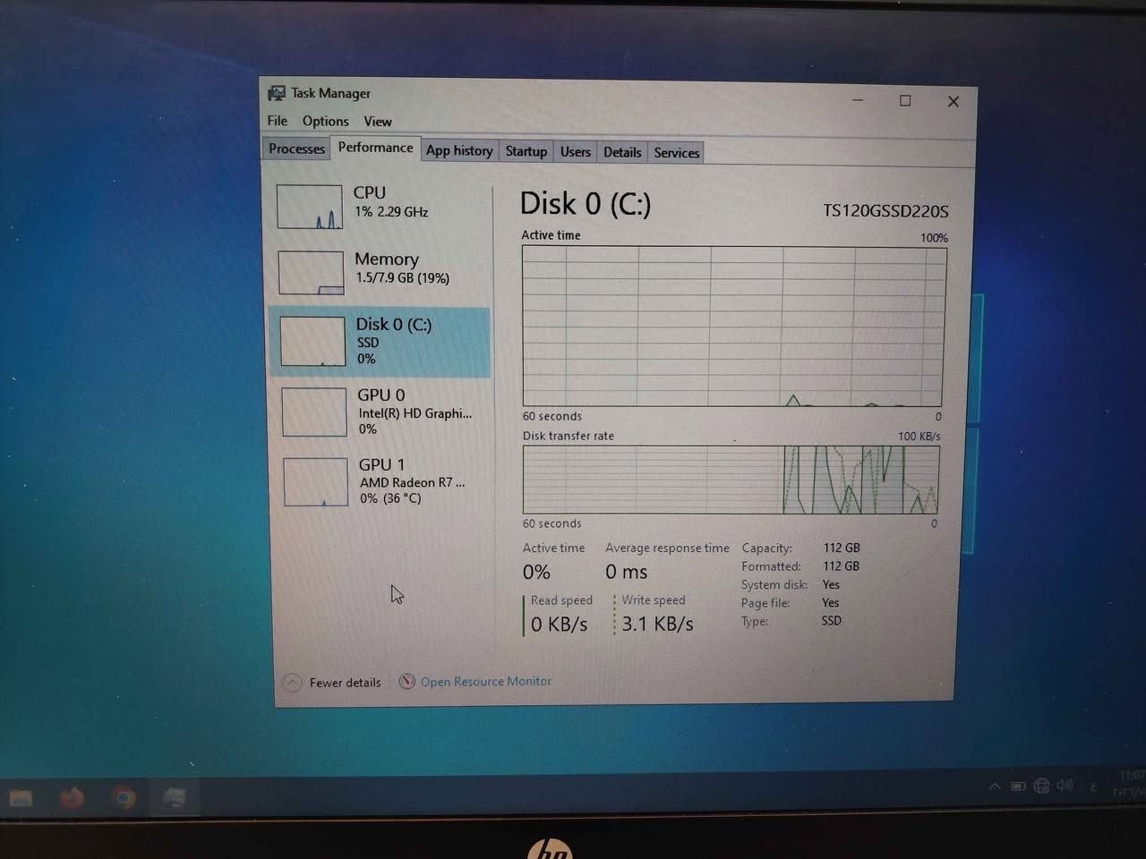Click the volume icon in the system tray
The width and height of the screenshot is (1146, 859).
[x=1065, y=786]
